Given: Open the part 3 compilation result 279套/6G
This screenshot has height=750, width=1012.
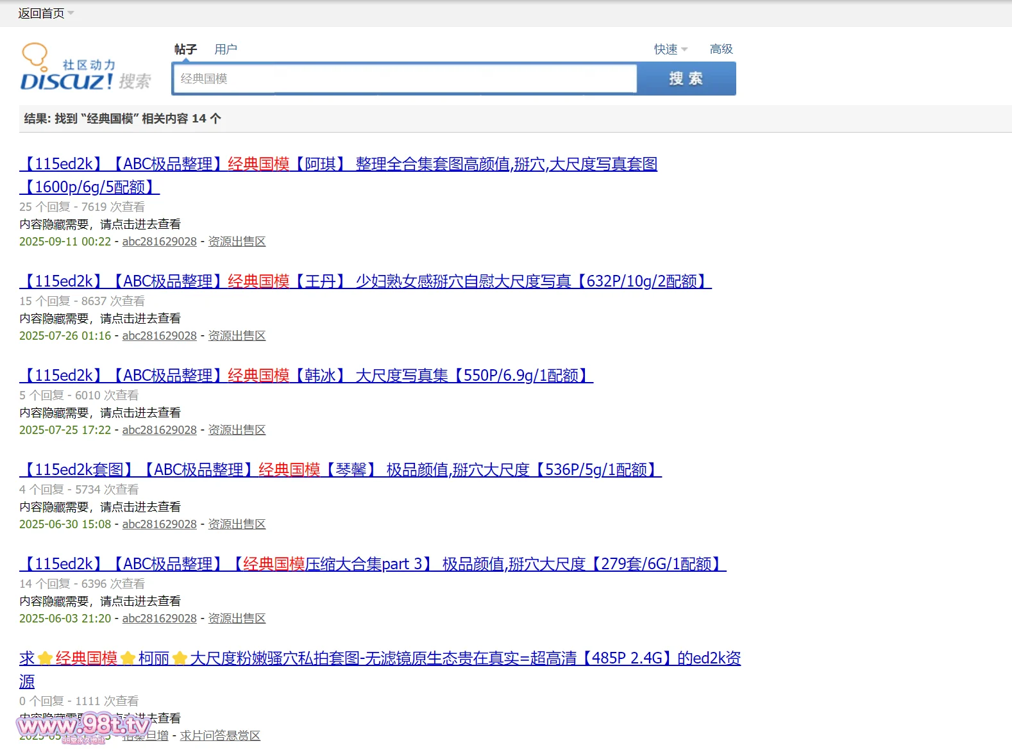Looking at the screenshot, I should tap(372, 564).
